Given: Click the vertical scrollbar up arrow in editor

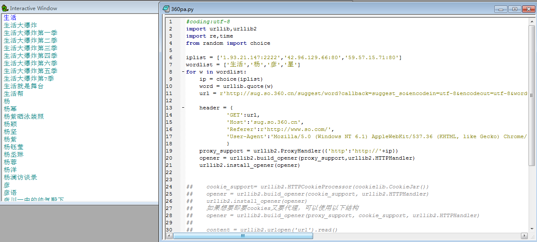Looking at the screenshot, I should (x=532, y=22).
